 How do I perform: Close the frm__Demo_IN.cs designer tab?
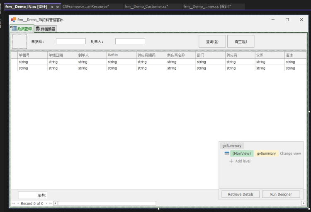[x=58, y=7]
